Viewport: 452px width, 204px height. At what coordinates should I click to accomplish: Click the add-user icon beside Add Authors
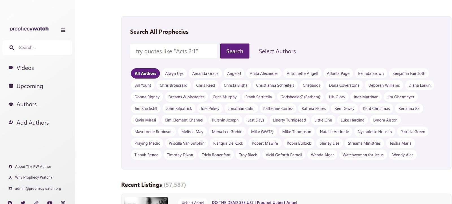click(x=11, y=122)
